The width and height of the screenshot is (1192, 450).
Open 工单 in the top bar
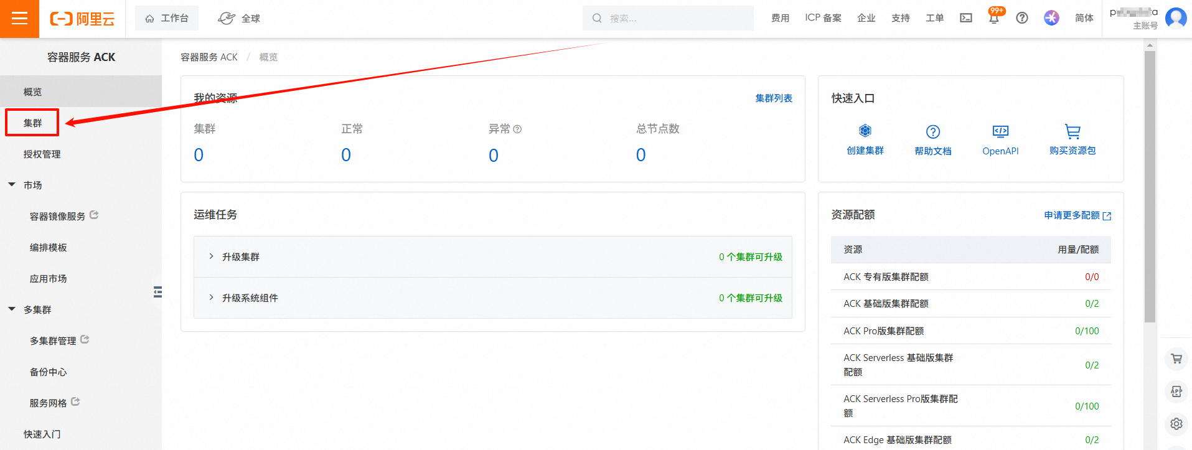pyautogui.click(x=934, y=18)
